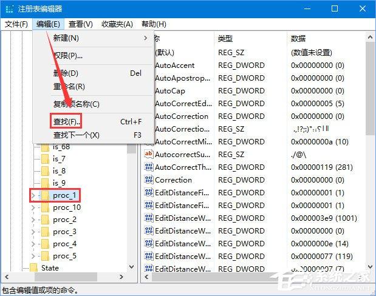Expand the proc_5 tree node
Screen dimensions: 376x296
[33, 257]
